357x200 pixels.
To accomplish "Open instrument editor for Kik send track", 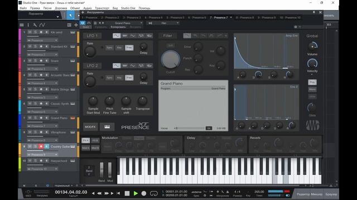I will pos(73,32).
